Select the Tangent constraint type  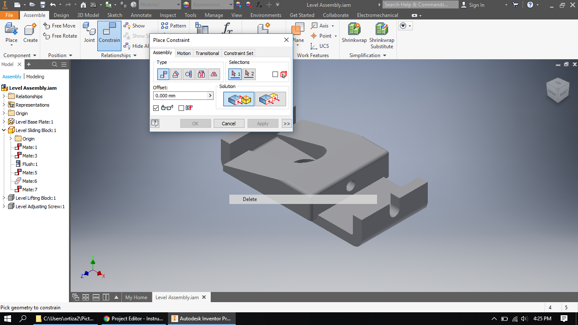tap(188, 74)
